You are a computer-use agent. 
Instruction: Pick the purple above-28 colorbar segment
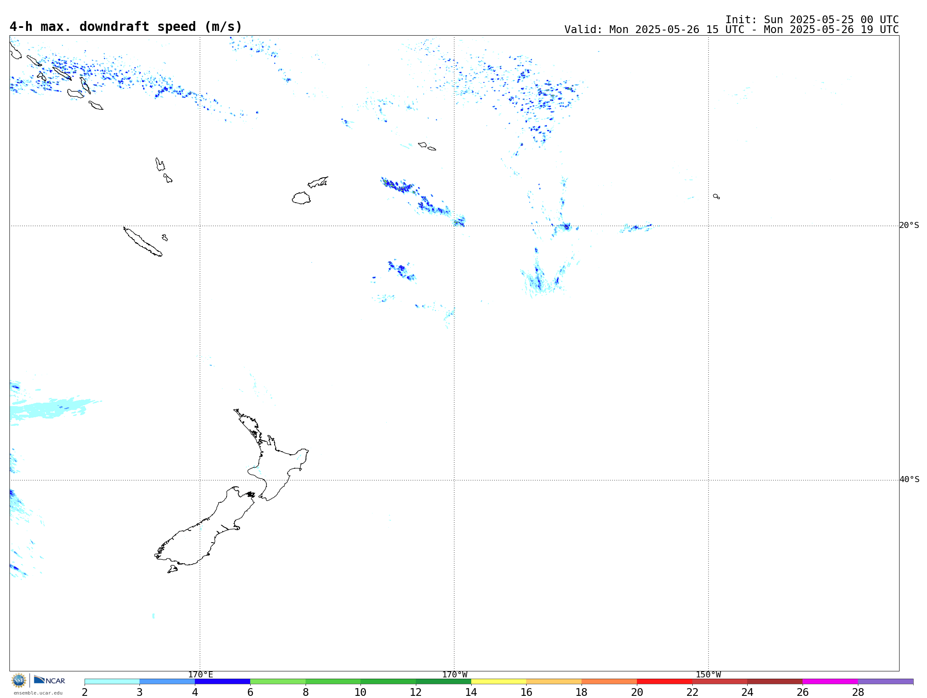[x=885, y=682]
